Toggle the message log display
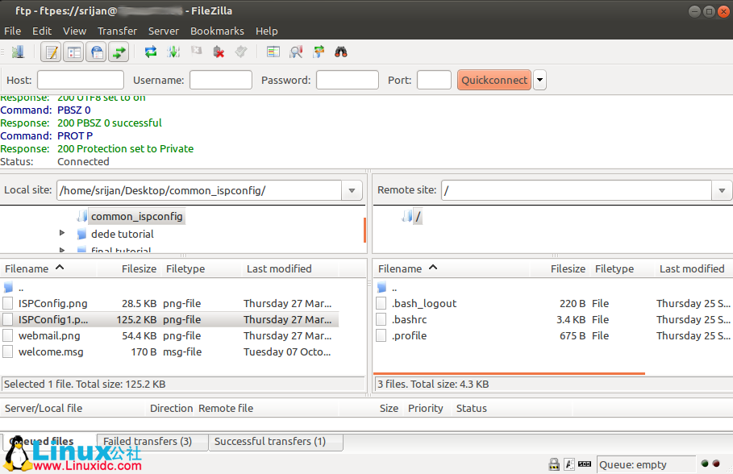This screenshot has height=474, width=733. click(x=50, y=51)
